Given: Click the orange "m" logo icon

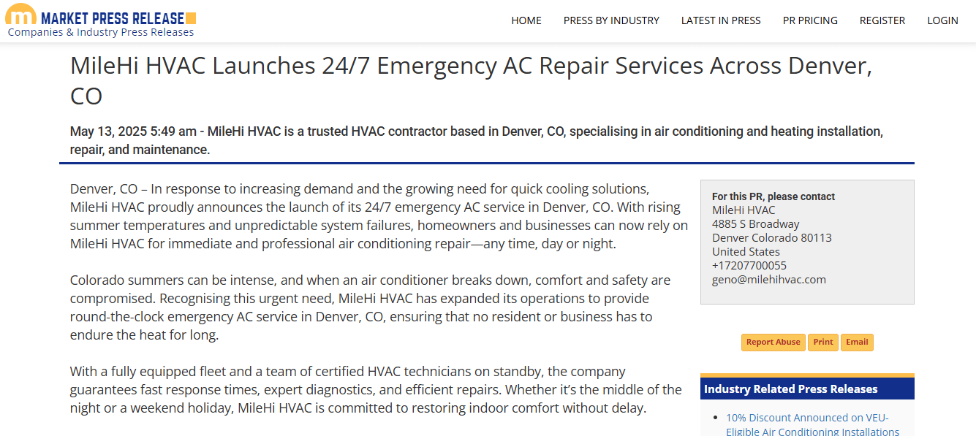Looking at the screenshot, I should pos(20,15).
